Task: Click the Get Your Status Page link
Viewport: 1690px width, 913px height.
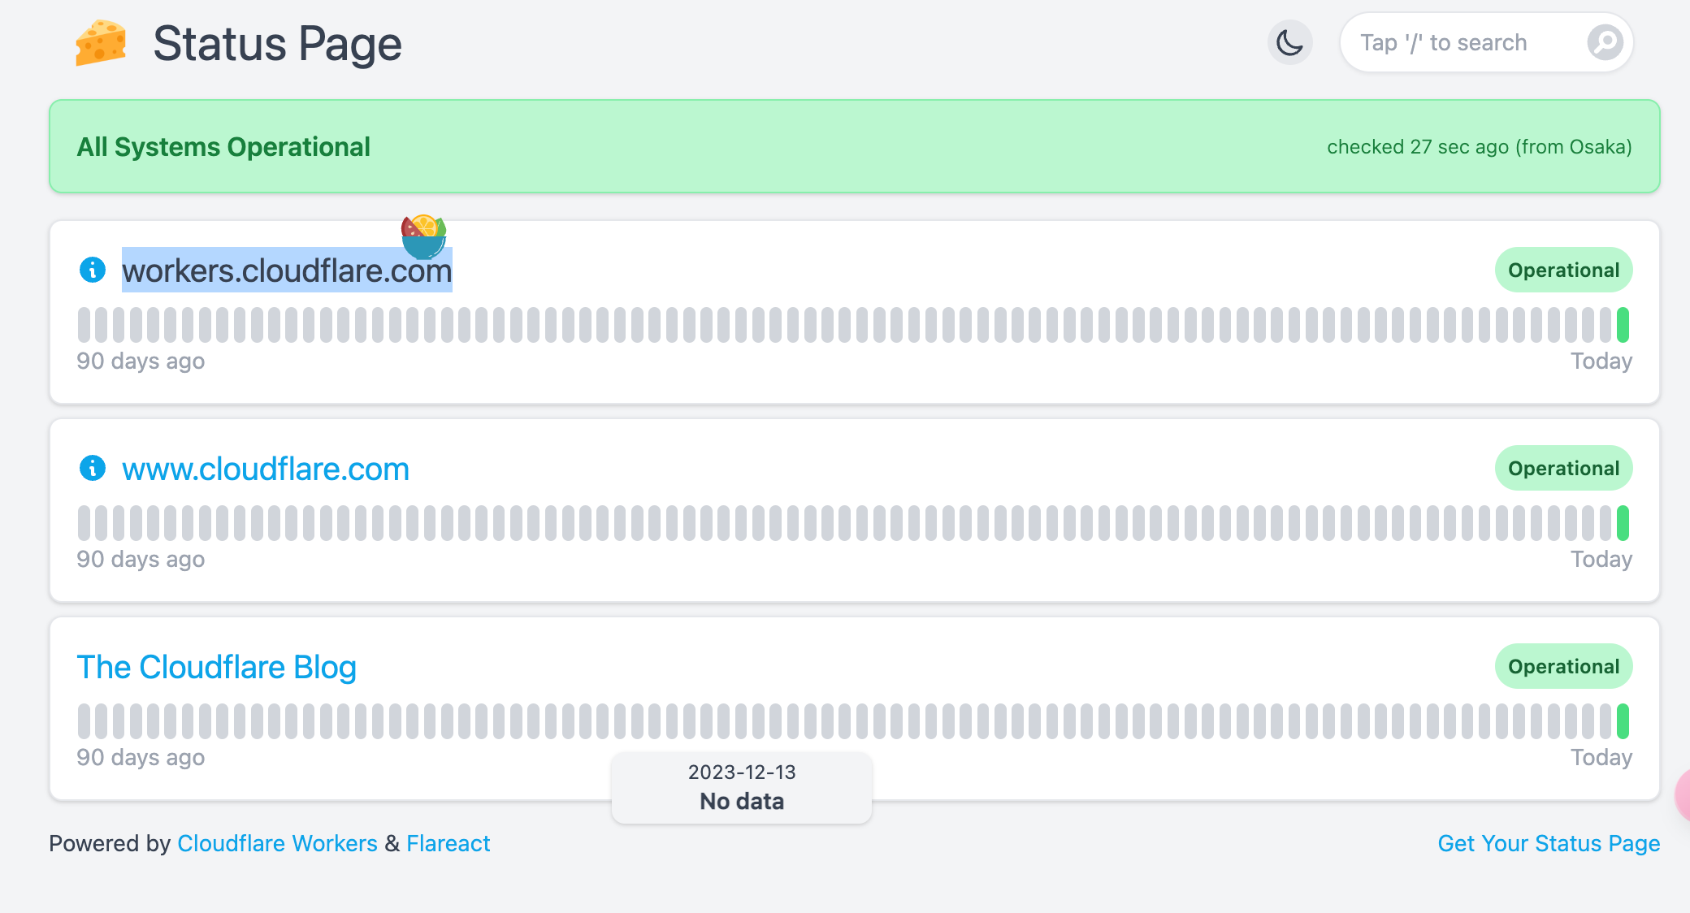Action: pos(1549,843)
